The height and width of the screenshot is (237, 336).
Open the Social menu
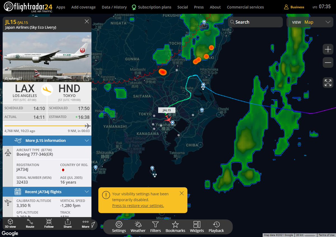183,7
